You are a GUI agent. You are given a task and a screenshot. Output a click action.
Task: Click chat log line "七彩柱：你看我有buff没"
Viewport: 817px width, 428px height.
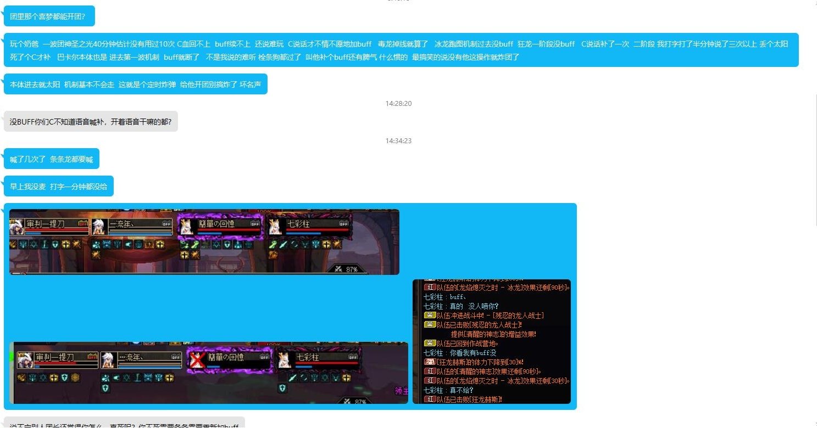[460, 353]
